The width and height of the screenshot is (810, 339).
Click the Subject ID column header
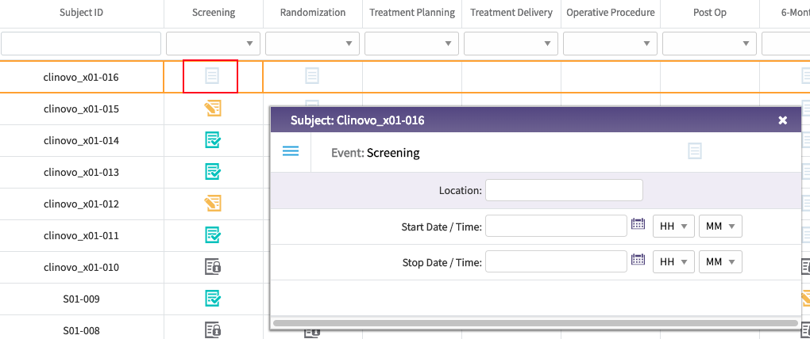click(81, 13)
